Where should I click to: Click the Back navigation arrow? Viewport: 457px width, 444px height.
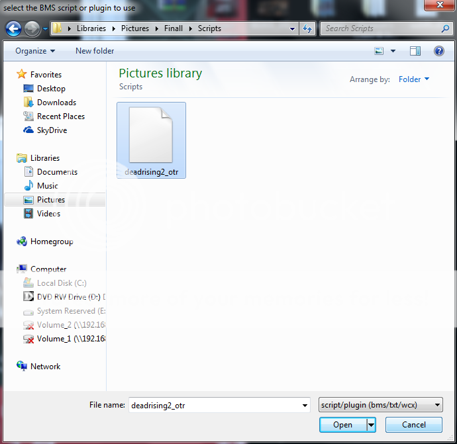(x=14, y=29)
